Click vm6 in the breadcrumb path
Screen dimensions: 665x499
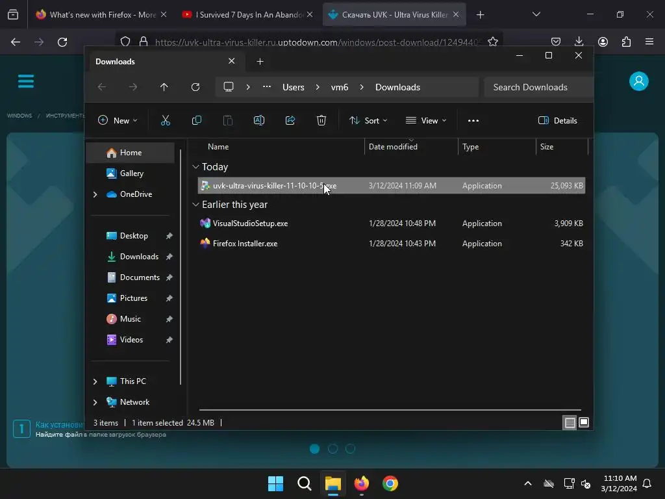[339, 87]
